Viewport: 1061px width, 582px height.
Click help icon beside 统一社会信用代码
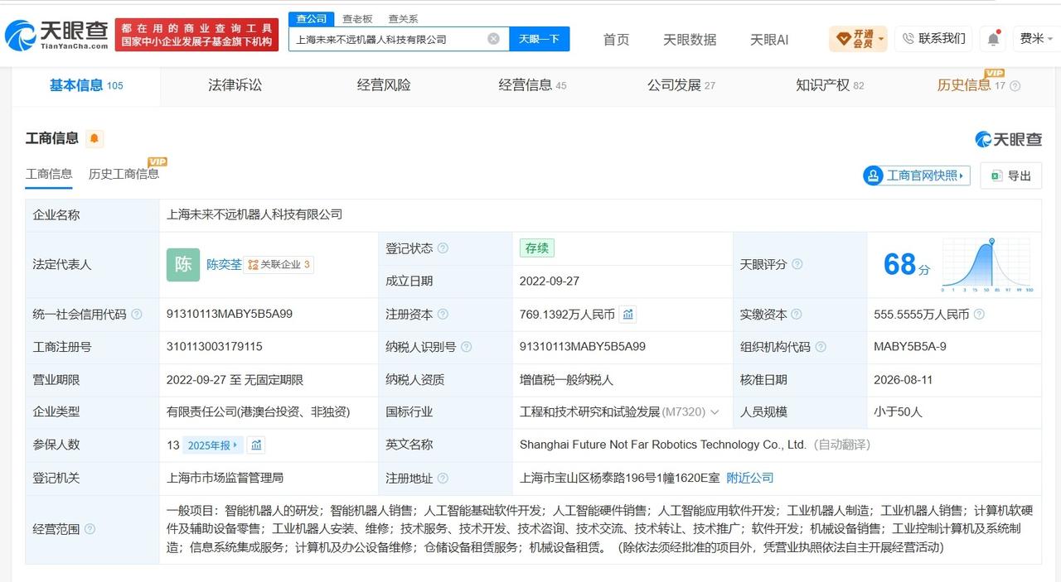tap(137, 315)
